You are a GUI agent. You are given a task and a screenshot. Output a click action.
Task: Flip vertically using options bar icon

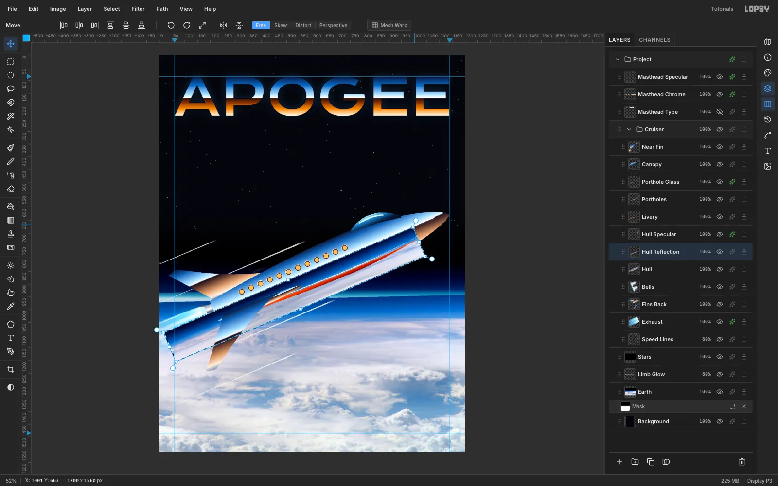point(239,25)
